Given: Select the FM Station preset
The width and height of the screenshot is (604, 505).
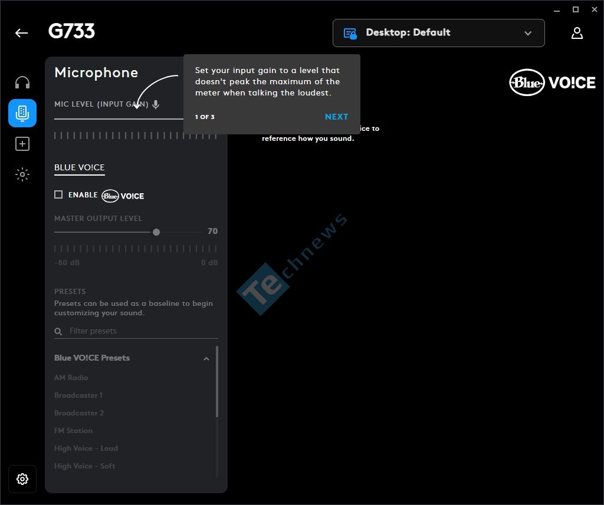Looking at the screenshot, I should point(73,431).
